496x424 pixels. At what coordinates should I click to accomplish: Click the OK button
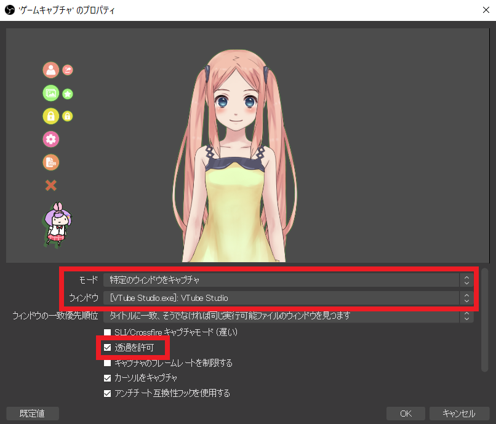(406, 414)
